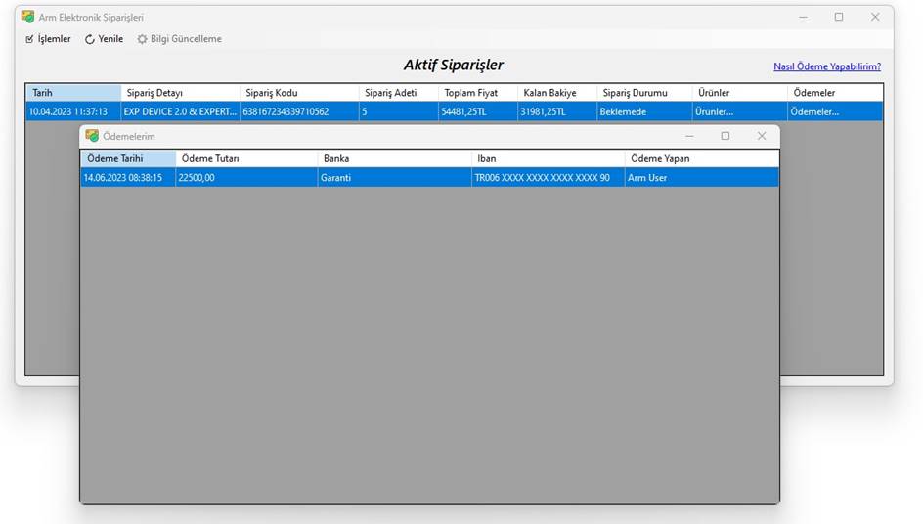Click the Sipariş Durumu column header
Image resolution: width=923 pixels, height=524 pixels.
pyautogui.click(x=642, y=93)
